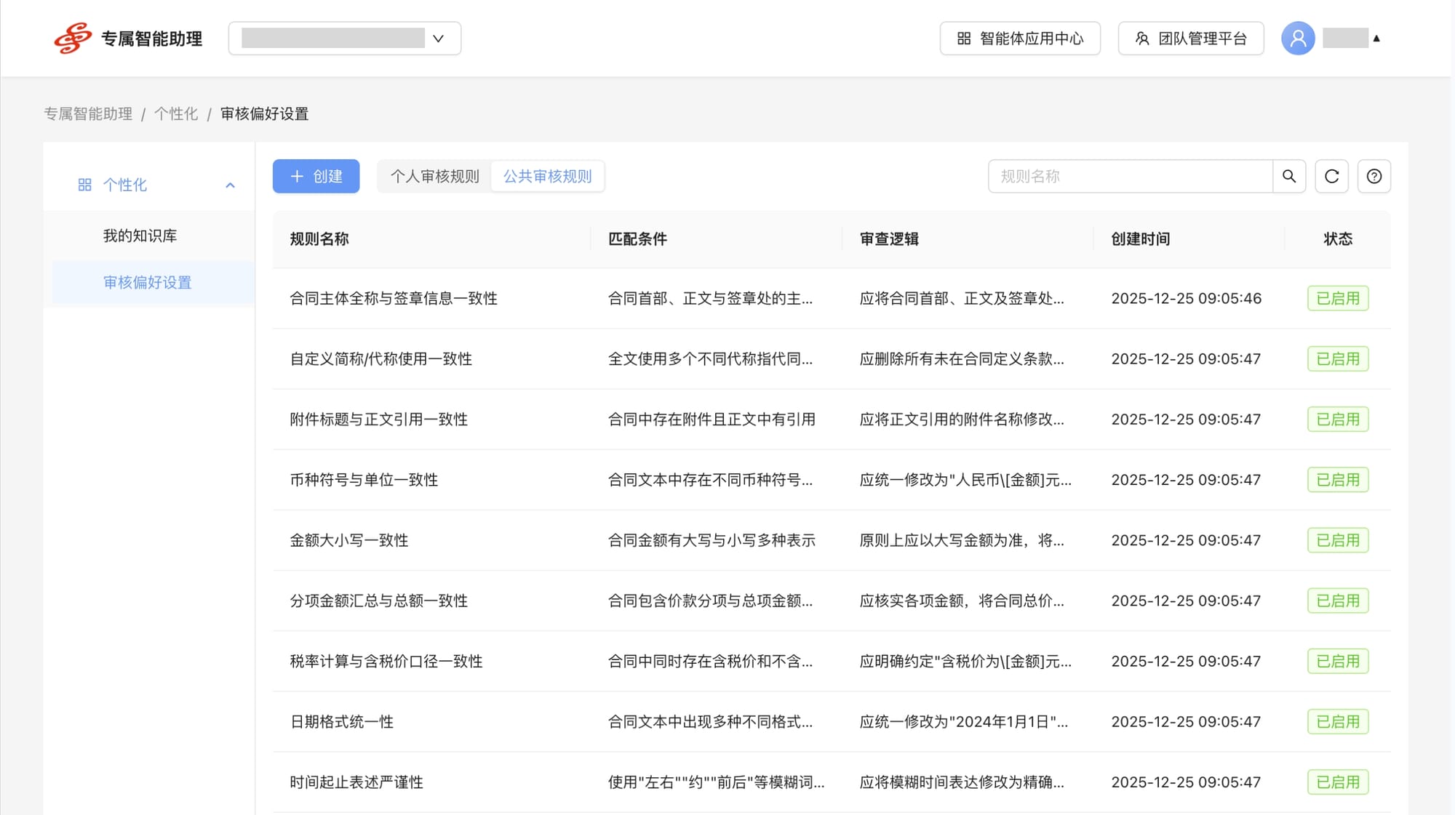Expand the user account menu arrow
This screenshot has height=815, width=1455.
1376,39
